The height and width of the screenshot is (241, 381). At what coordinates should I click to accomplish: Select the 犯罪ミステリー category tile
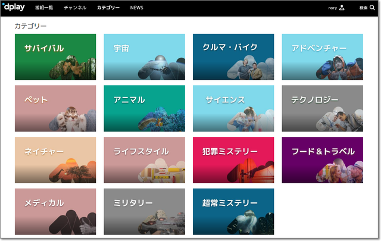[x=233, y=159]
